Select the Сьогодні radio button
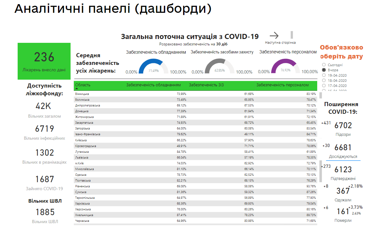The image size is (382, 241). coord(324,65)
